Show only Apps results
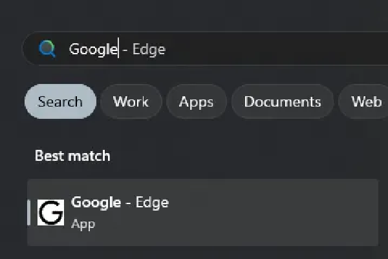This screenshot has height=259, width=388. click(x=196, y=102)
